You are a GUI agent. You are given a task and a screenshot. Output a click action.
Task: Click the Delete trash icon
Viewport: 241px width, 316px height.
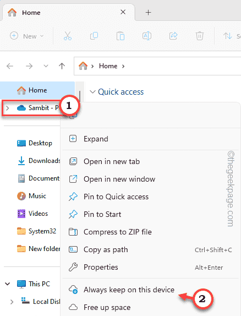click(200, 36)
